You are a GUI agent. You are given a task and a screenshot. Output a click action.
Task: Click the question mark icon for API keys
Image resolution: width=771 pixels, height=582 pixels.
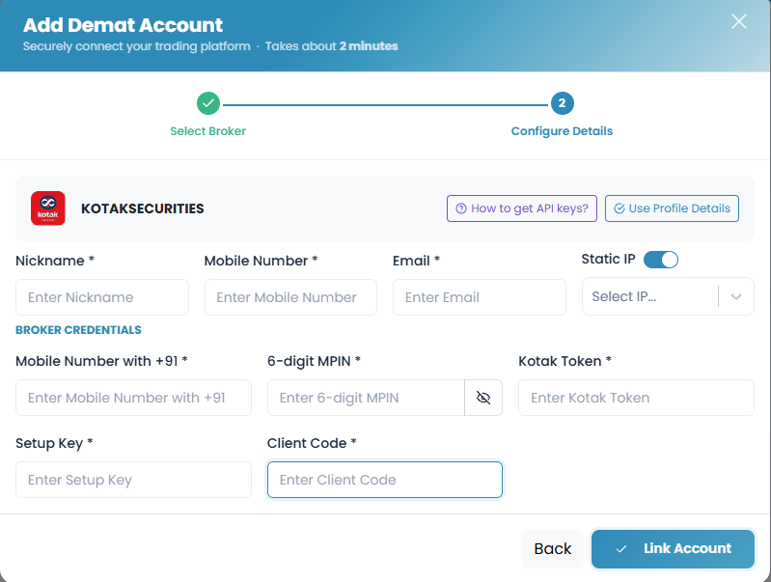pyautogui.click(x=460, y=208)
